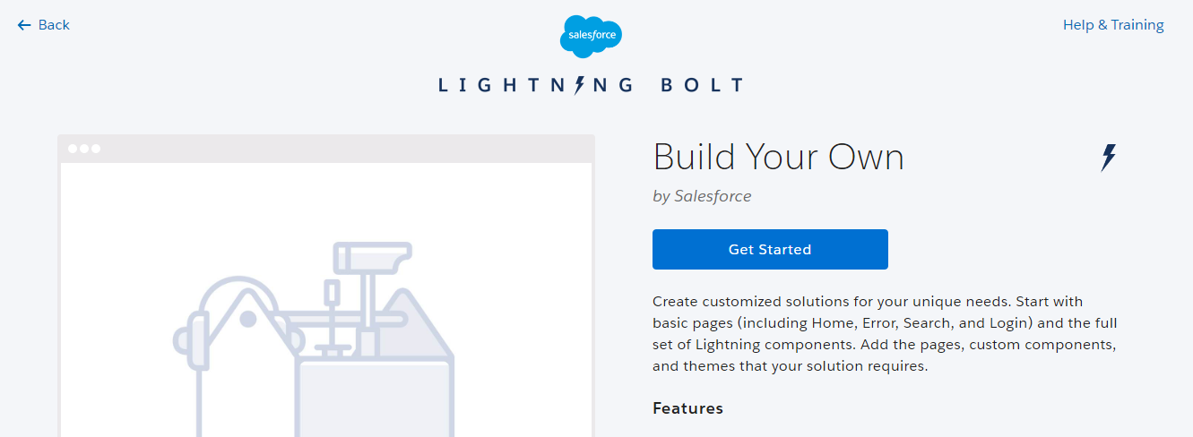Click the middle dot in preview window bar
Image resolution: width=1193 pixels, height=437 pixels.
[x=84, y=149]
